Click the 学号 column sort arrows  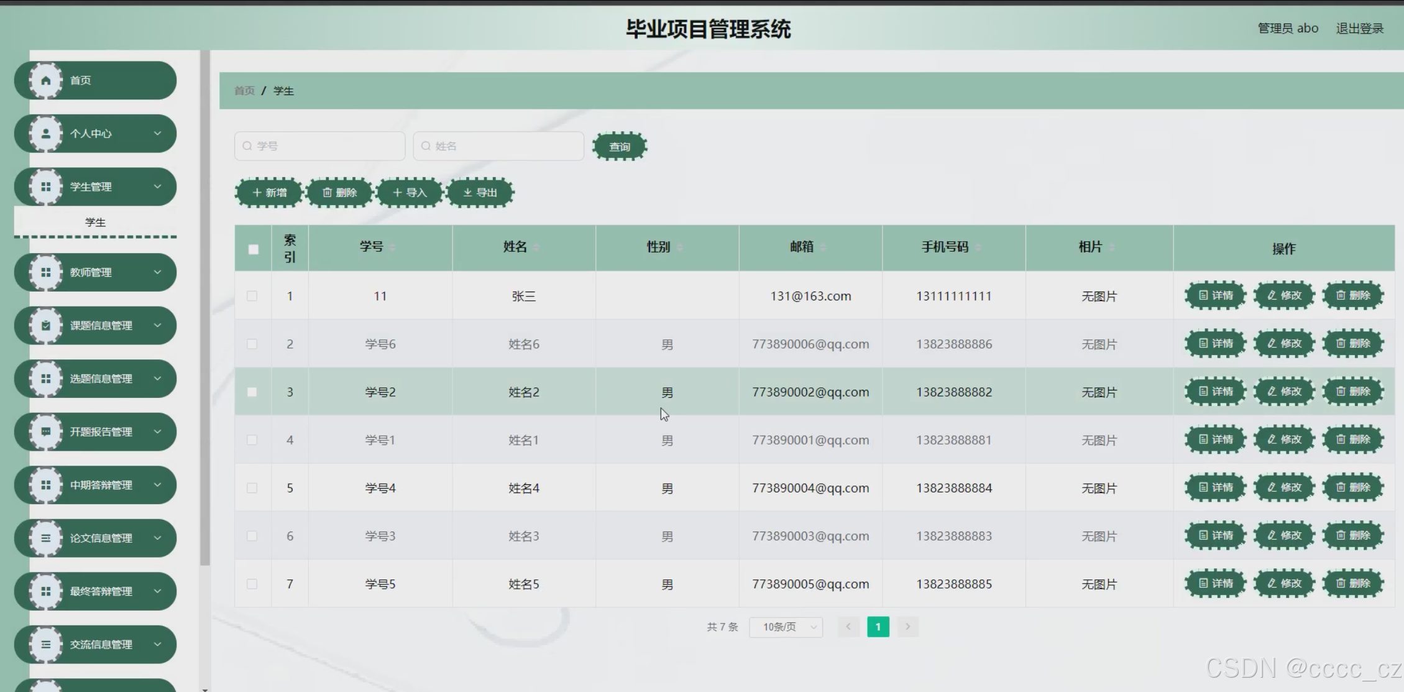(392, 247)
